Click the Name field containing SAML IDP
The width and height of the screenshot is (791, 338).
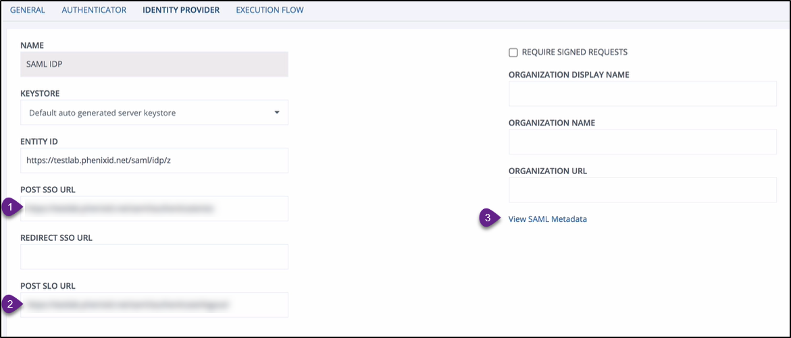[x=154, y=64]
